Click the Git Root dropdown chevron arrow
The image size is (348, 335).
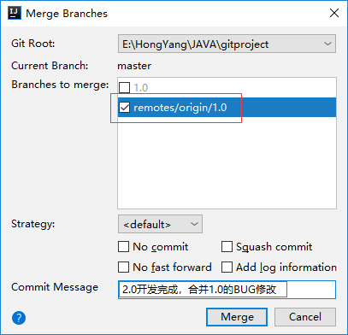click(327, 44)
